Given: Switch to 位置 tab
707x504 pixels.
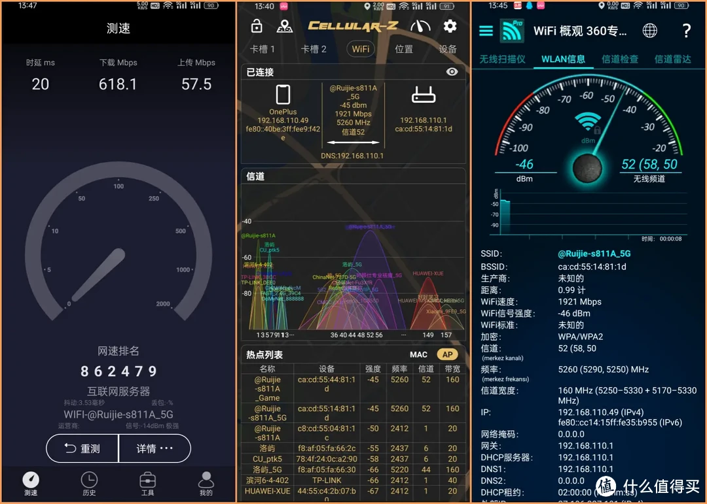Looking at the screenshot, I should click(x=403, y=49).
